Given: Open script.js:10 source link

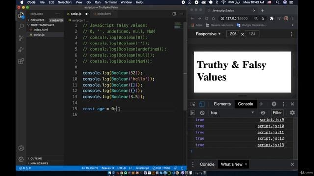Looking at the screenshot, I should point(270,126).
